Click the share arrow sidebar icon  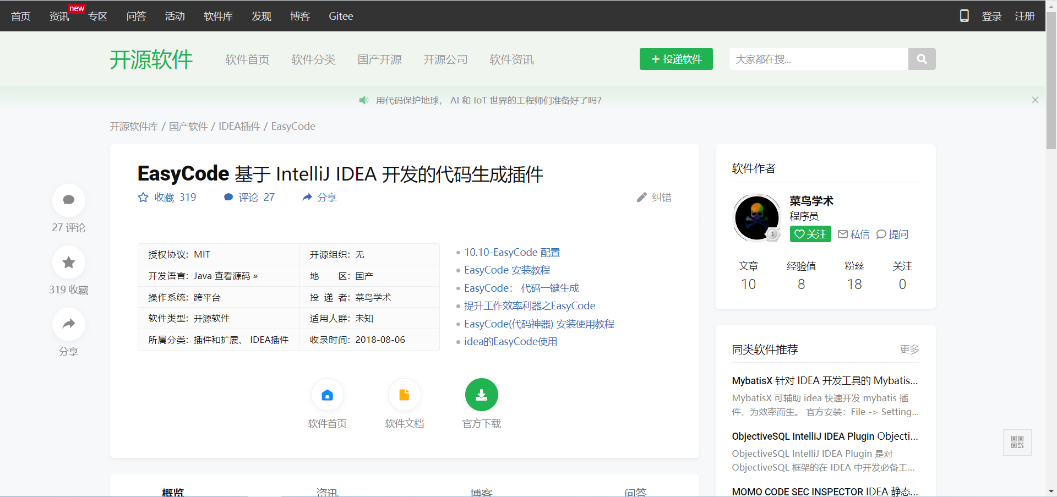tap(69, 324)
